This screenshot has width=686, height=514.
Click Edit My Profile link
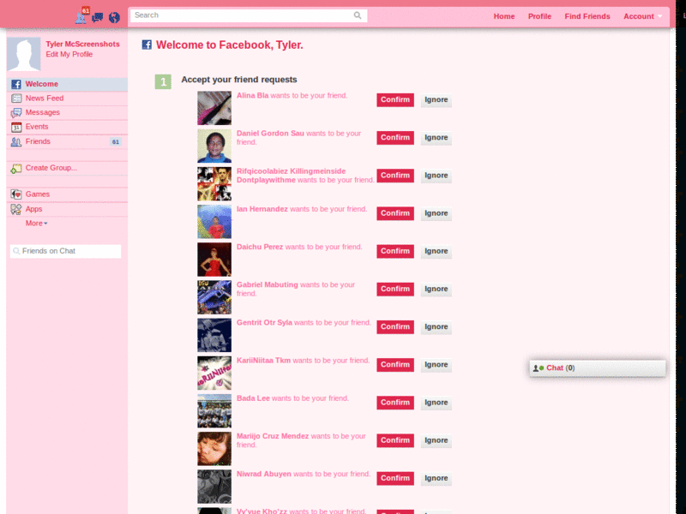click(69, 54)
